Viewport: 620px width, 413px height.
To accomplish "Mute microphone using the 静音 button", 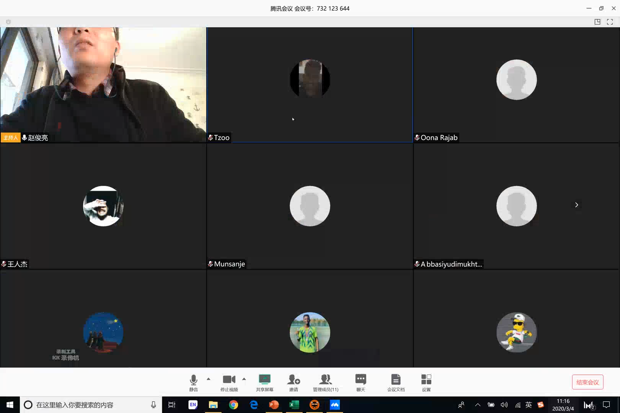I will 193,382.
